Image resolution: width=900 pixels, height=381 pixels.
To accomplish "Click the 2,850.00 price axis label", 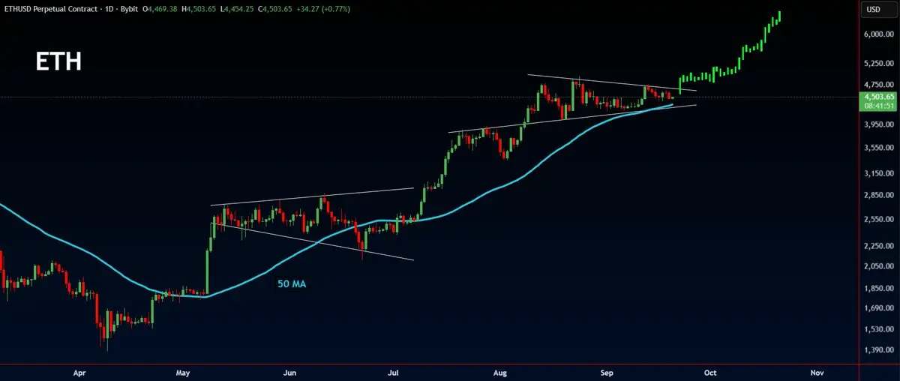I will pos(879,196).
